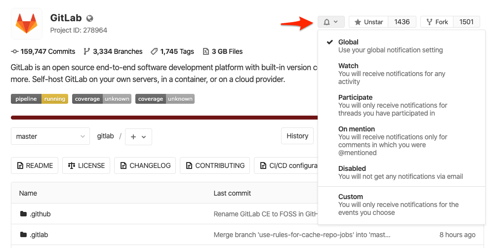Image resolution: width=491 pixels, height=248 pixels.
Task: Click the dark red language bar
Action: click(163, 118)
